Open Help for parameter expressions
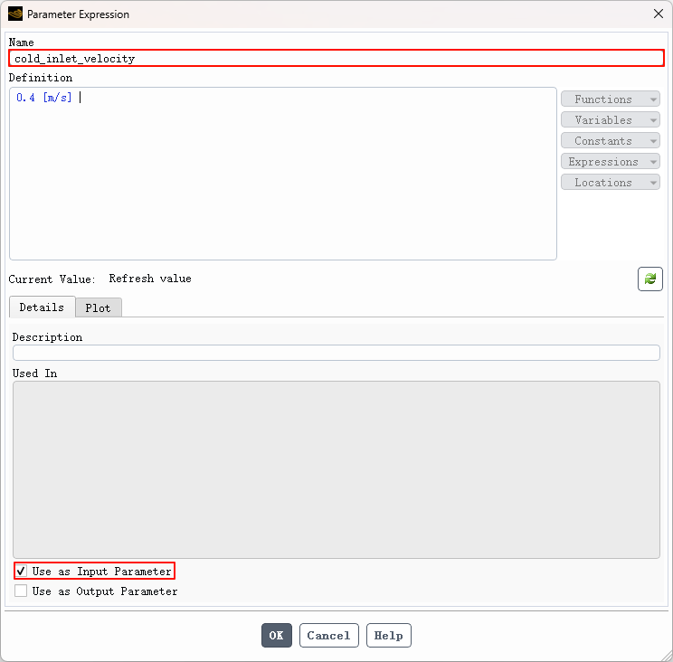 (388, 635)
